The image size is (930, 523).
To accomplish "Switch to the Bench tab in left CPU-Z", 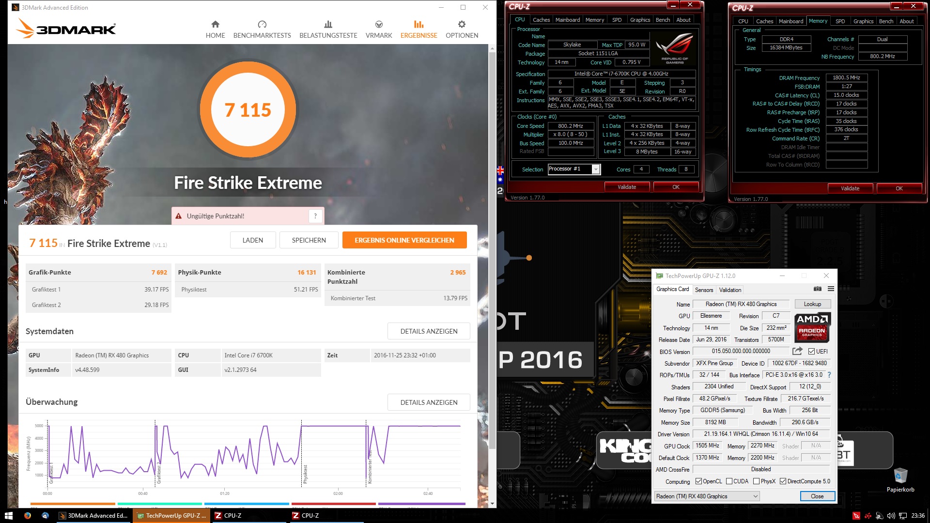I will [663, 20].
